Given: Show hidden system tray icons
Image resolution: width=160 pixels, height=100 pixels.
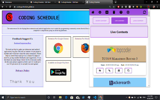Looking at the screenshot, I should click(x=126, y=97).
